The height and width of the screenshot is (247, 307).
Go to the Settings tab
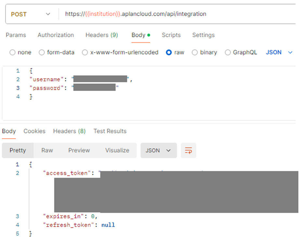pos(203,35)
